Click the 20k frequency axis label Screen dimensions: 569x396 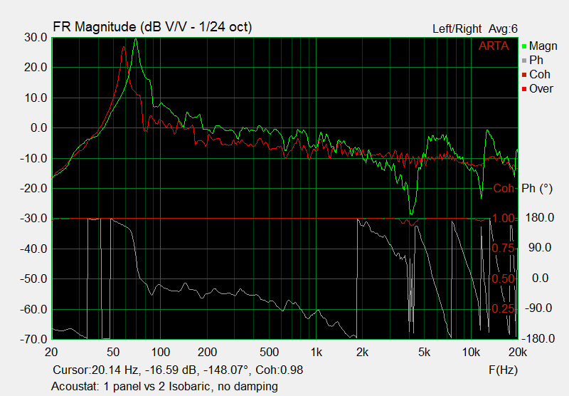(518, 352)
